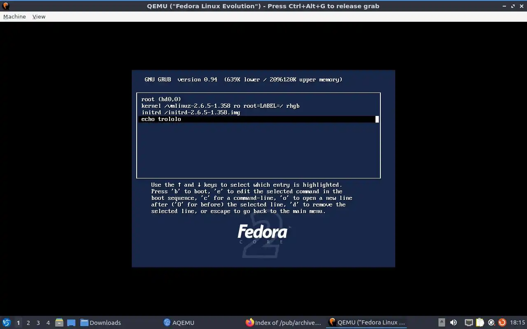Select the QEMU Fedora Linux taskbar entry
The height and width of the screenshot is (329, 527).
coord(366,322)
